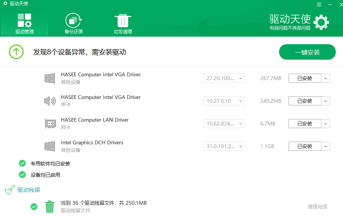Click 已安装 button for Intel Graphics DCH Drivers

tap(305, 146)
